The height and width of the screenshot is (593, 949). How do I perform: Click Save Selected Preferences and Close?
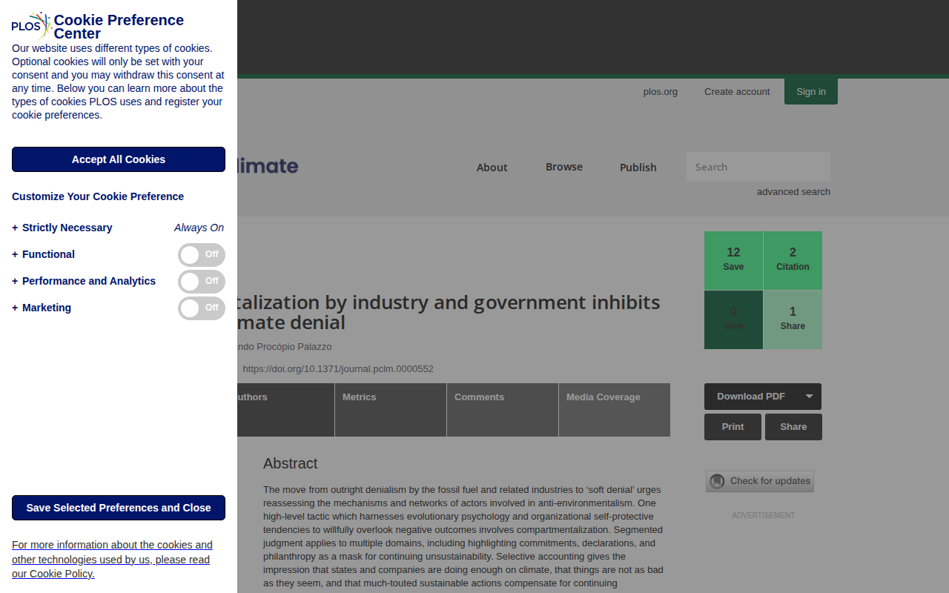[x=119, y=508]
